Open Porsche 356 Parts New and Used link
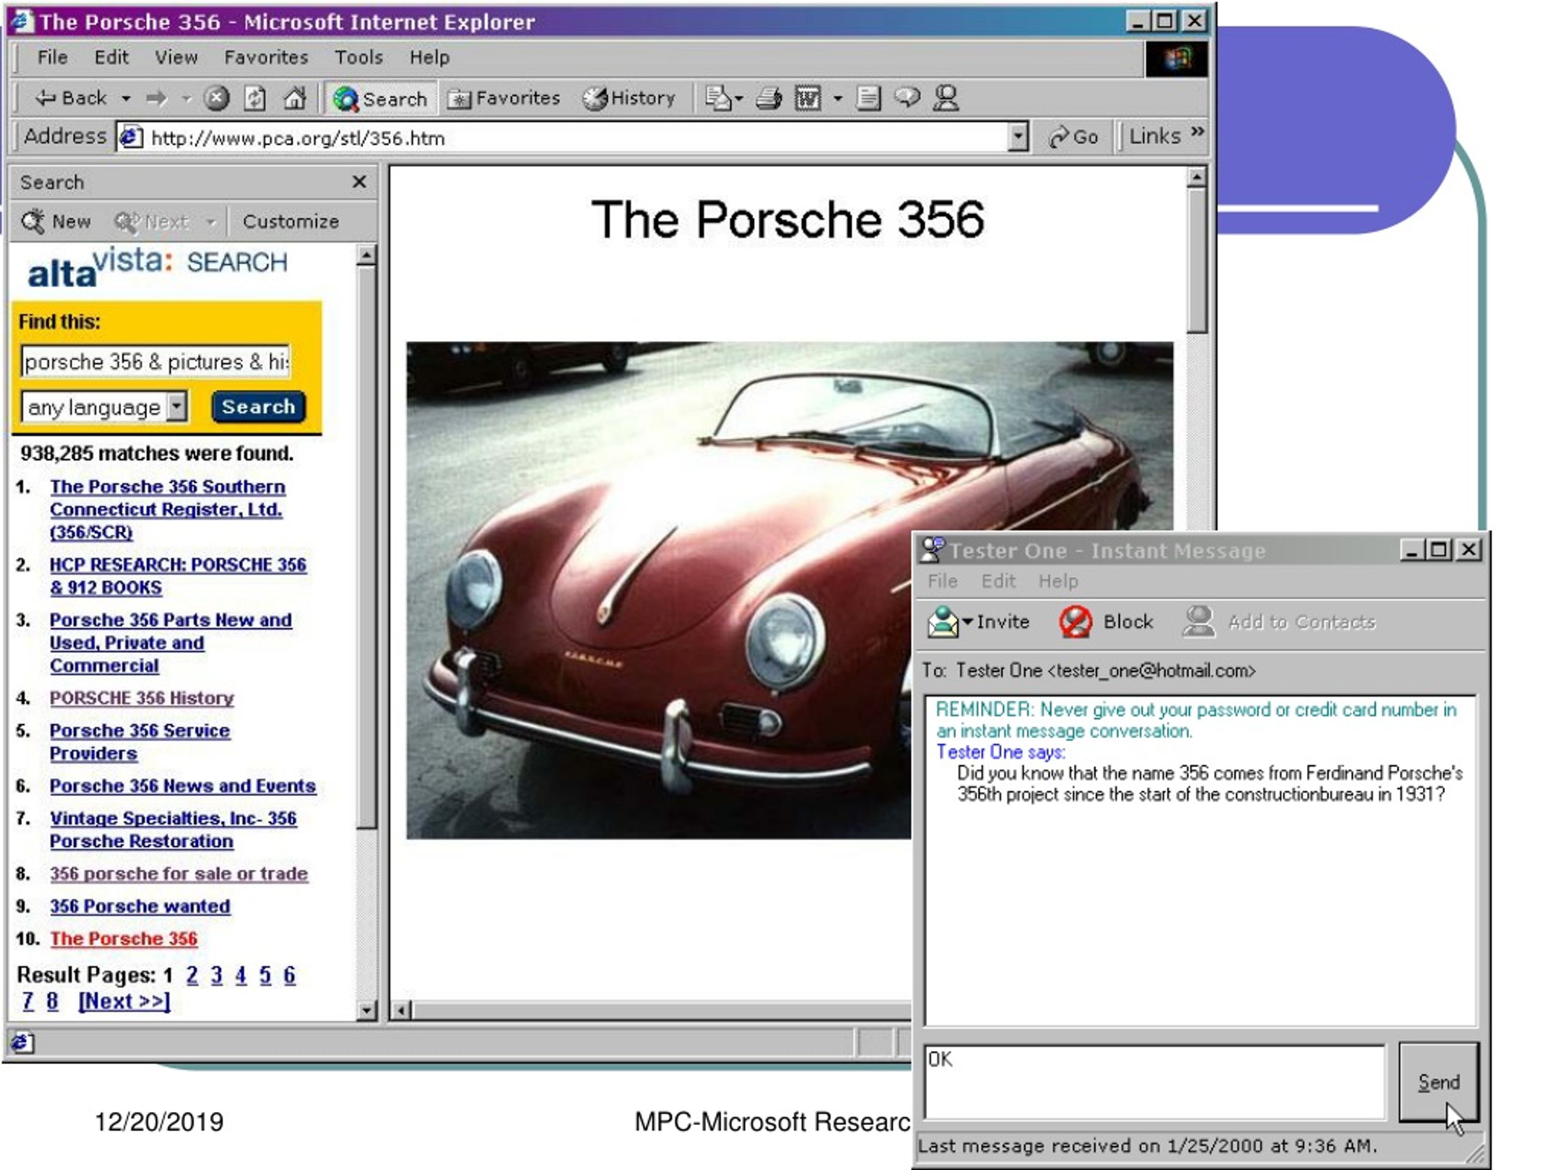1560x1170 pixels. (x=170, y=642)
